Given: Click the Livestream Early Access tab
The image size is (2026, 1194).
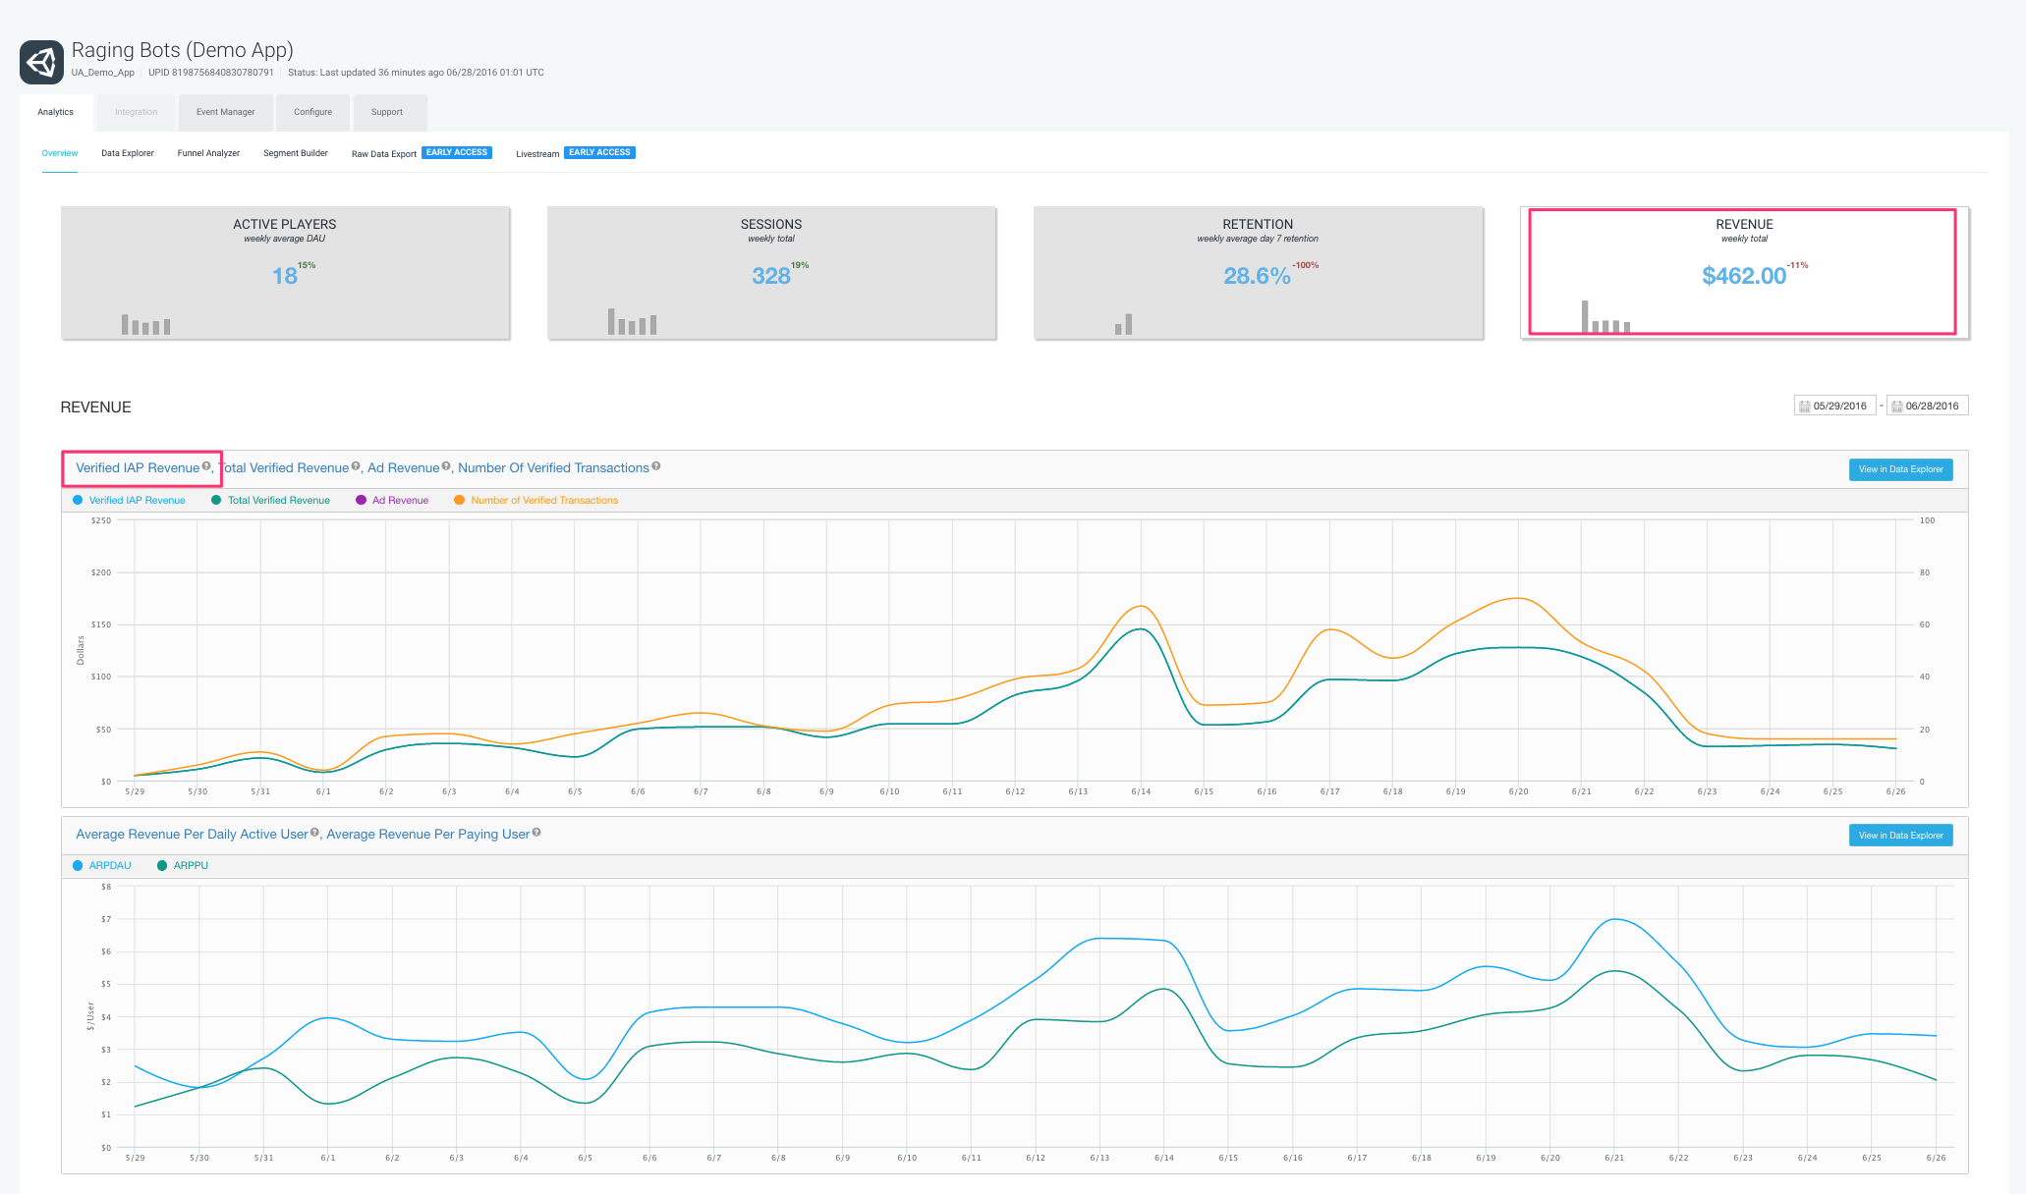Looking at the screenshot, I should coord(569,152).
